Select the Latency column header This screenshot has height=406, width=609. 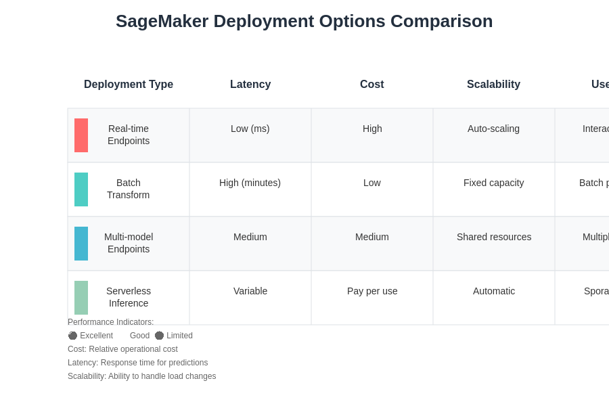tap(250, 85)
